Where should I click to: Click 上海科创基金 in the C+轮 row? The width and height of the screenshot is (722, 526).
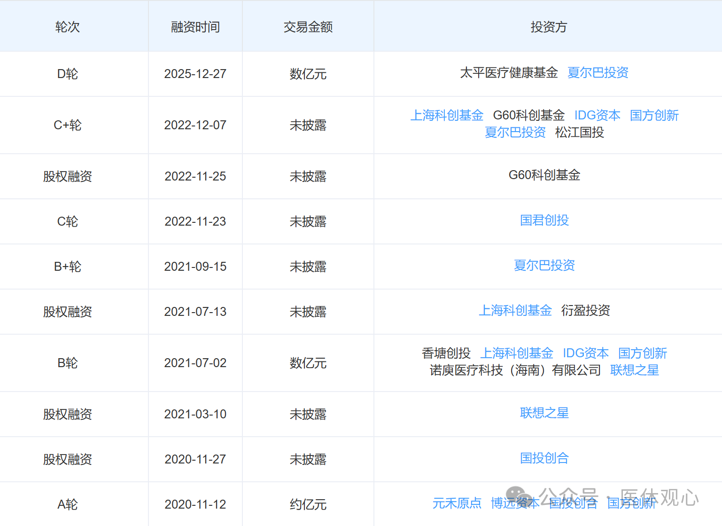tap(447, 116)
